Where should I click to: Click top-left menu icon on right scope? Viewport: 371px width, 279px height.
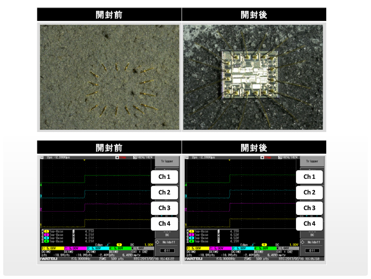click(x=187, y=157)
